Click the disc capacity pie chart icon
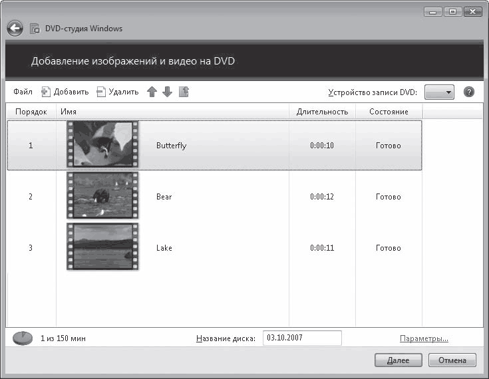Screen dimensions: 489x379 pyautogui.click(x=23, y=338)
